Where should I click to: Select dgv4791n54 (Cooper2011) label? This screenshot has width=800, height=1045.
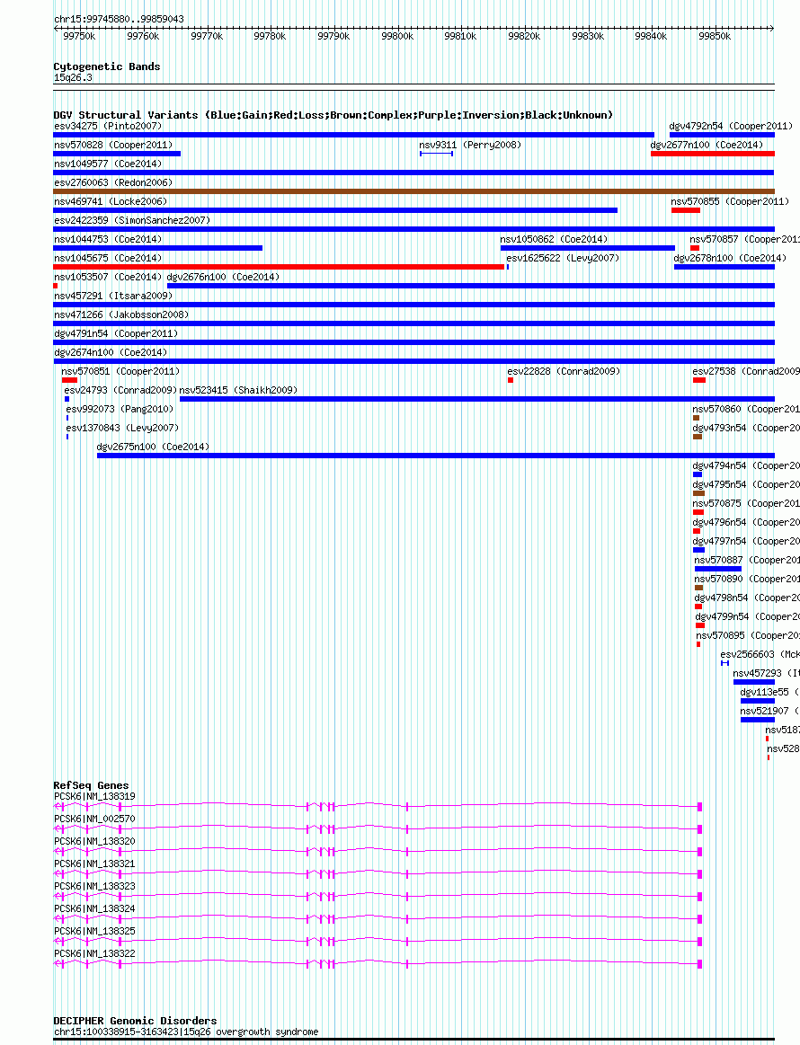click(116, 333)
